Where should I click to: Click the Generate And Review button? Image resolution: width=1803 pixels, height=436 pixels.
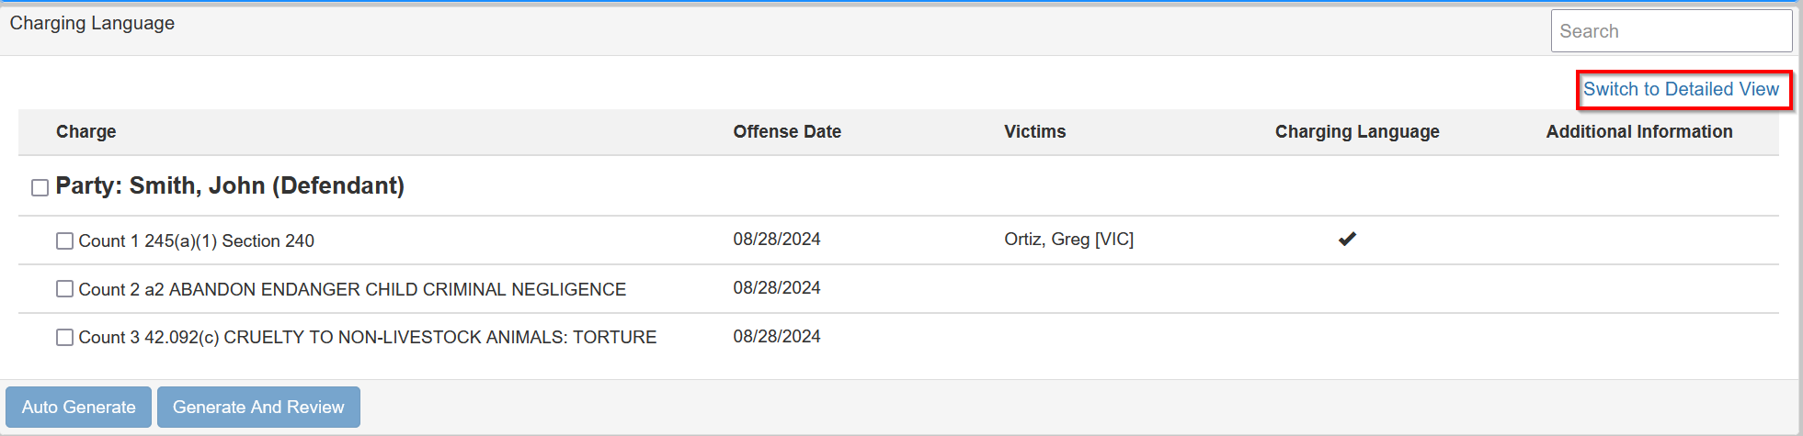pos(258,408)
